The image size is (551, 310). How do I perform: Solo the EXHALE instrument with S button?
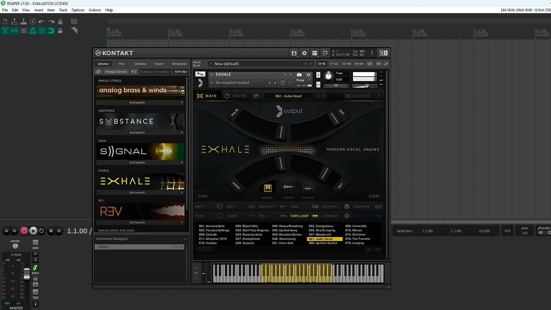tap(318, 75)
